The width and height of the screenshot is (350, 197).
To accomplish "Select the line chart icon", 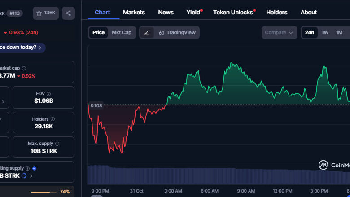I will click(x=147, y=32).
